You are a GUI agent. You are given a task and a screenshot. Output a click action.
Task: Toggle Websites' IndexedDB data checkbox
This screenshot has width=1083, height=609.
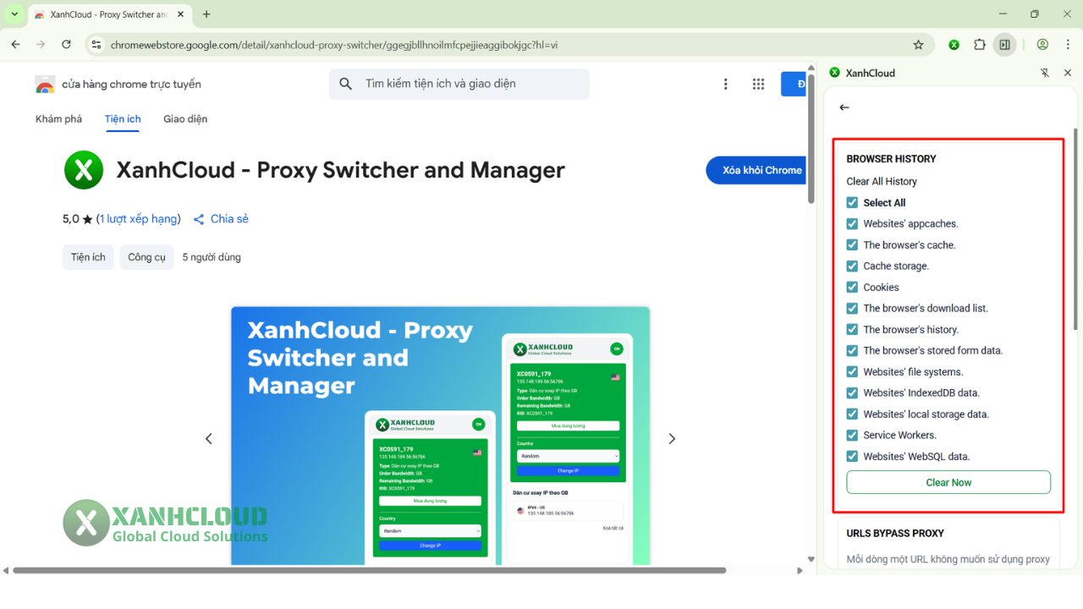[852, 392]
